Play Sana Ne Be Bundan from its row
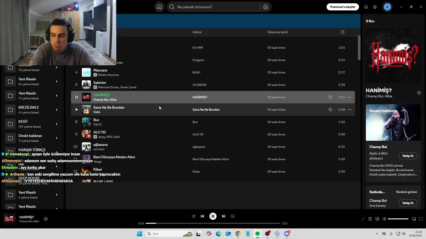 coord(76,110)
